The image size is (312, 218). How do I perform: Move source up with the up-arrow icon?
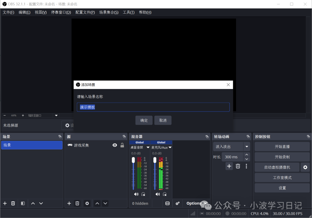(x=97, y=203)
